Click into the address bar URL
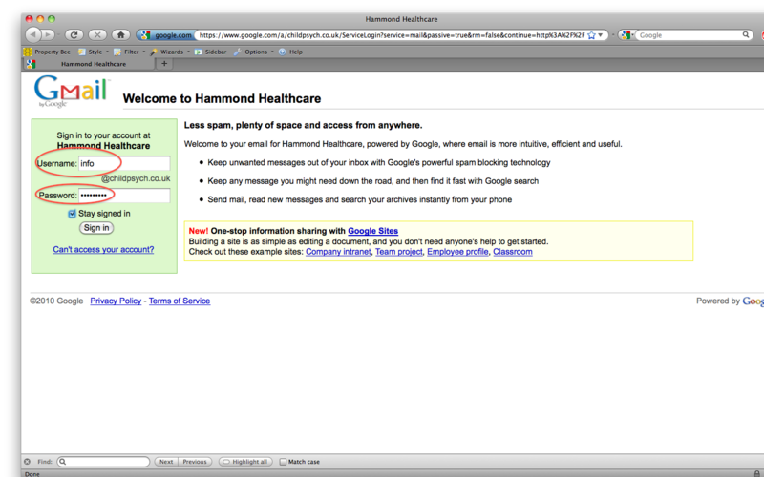The height and width of the screenshot is (477, 764). 392,35
